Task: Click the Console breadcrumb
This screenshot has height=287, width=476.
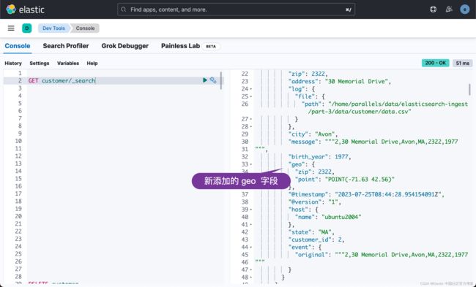Action: [85, 28]
